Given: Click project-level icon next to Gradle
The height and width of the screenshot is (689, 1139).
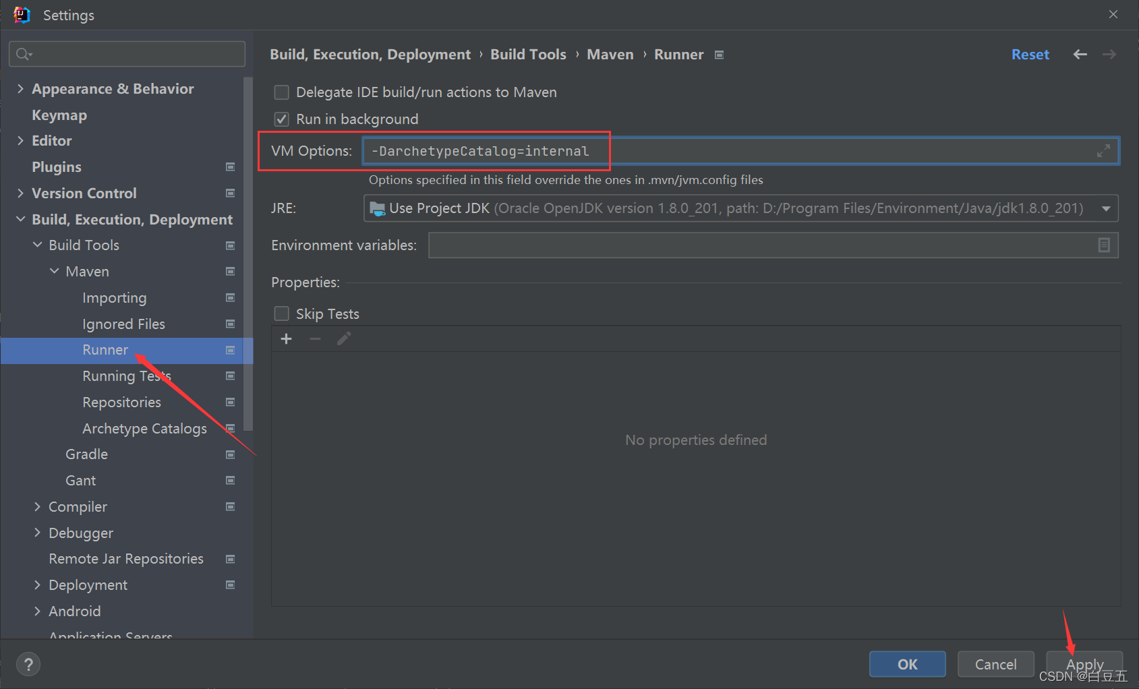Looking at the screenshot, I should (230, 454).
